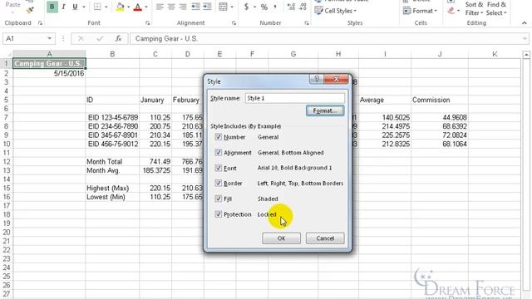Align text left
Screen dimensions: 532x299
coord(160,7)
